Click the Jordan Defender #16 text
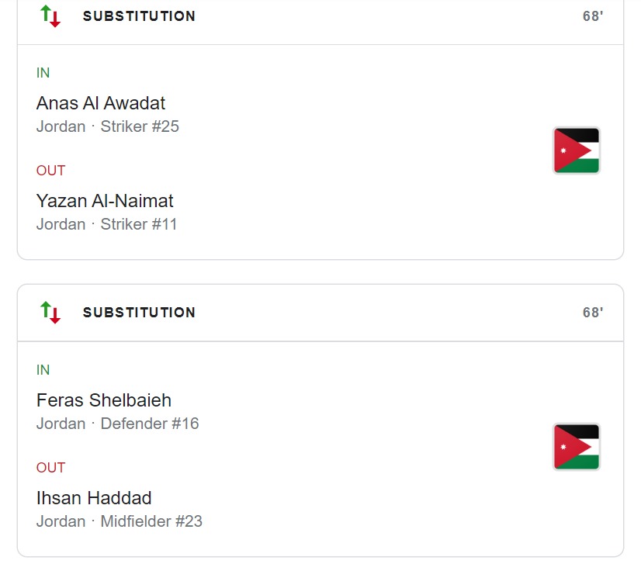This screenshot has height=564, width=641. [x=118, y=424]
